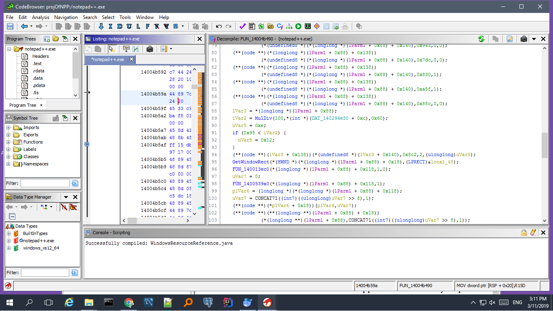Select the 'I' next-instruction navigation icon
553x311 pixels.
110,26
